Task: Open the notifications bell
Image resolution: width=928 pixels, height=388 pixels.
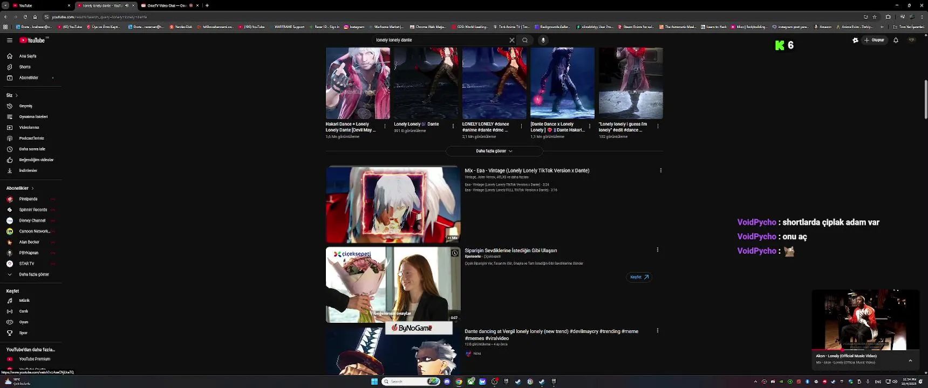Action: click(x=896, y=40)
